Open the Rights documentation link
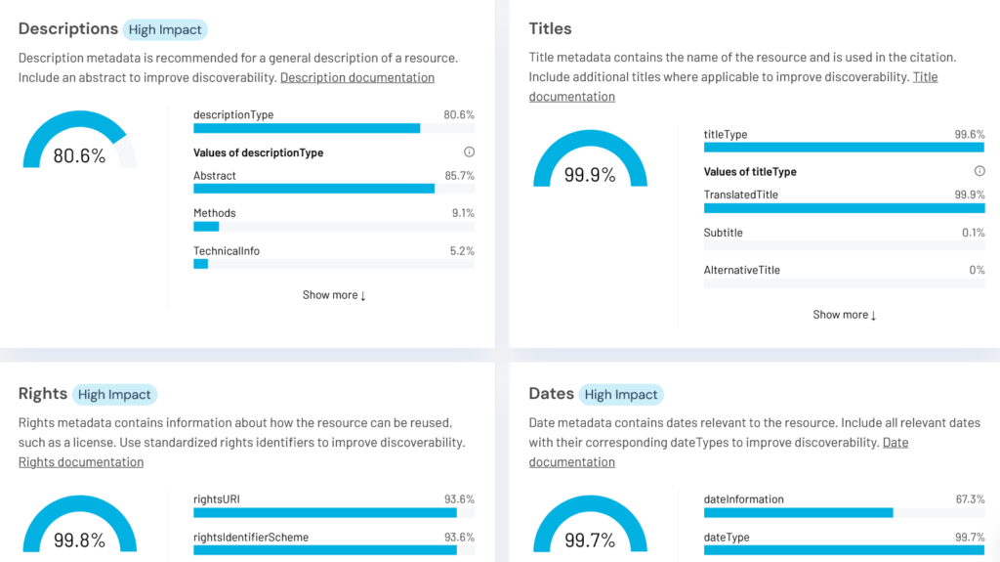The image size is (1000, 562). point(81,461)
